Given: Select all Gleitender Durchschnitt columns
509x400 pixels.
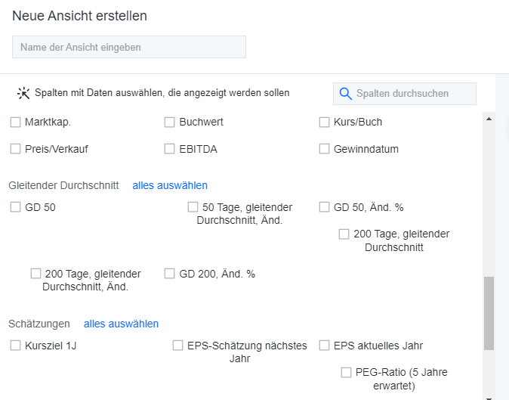Looking at the screenshot, I should [x=170, y=185].
